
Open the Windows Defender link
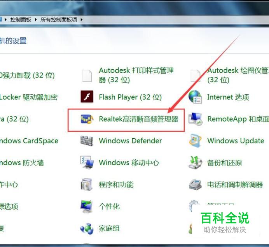pos(130,141)
